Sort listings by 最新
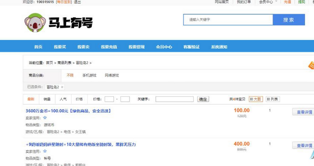This screenshot has height=166, width=314. pos(31,99)
